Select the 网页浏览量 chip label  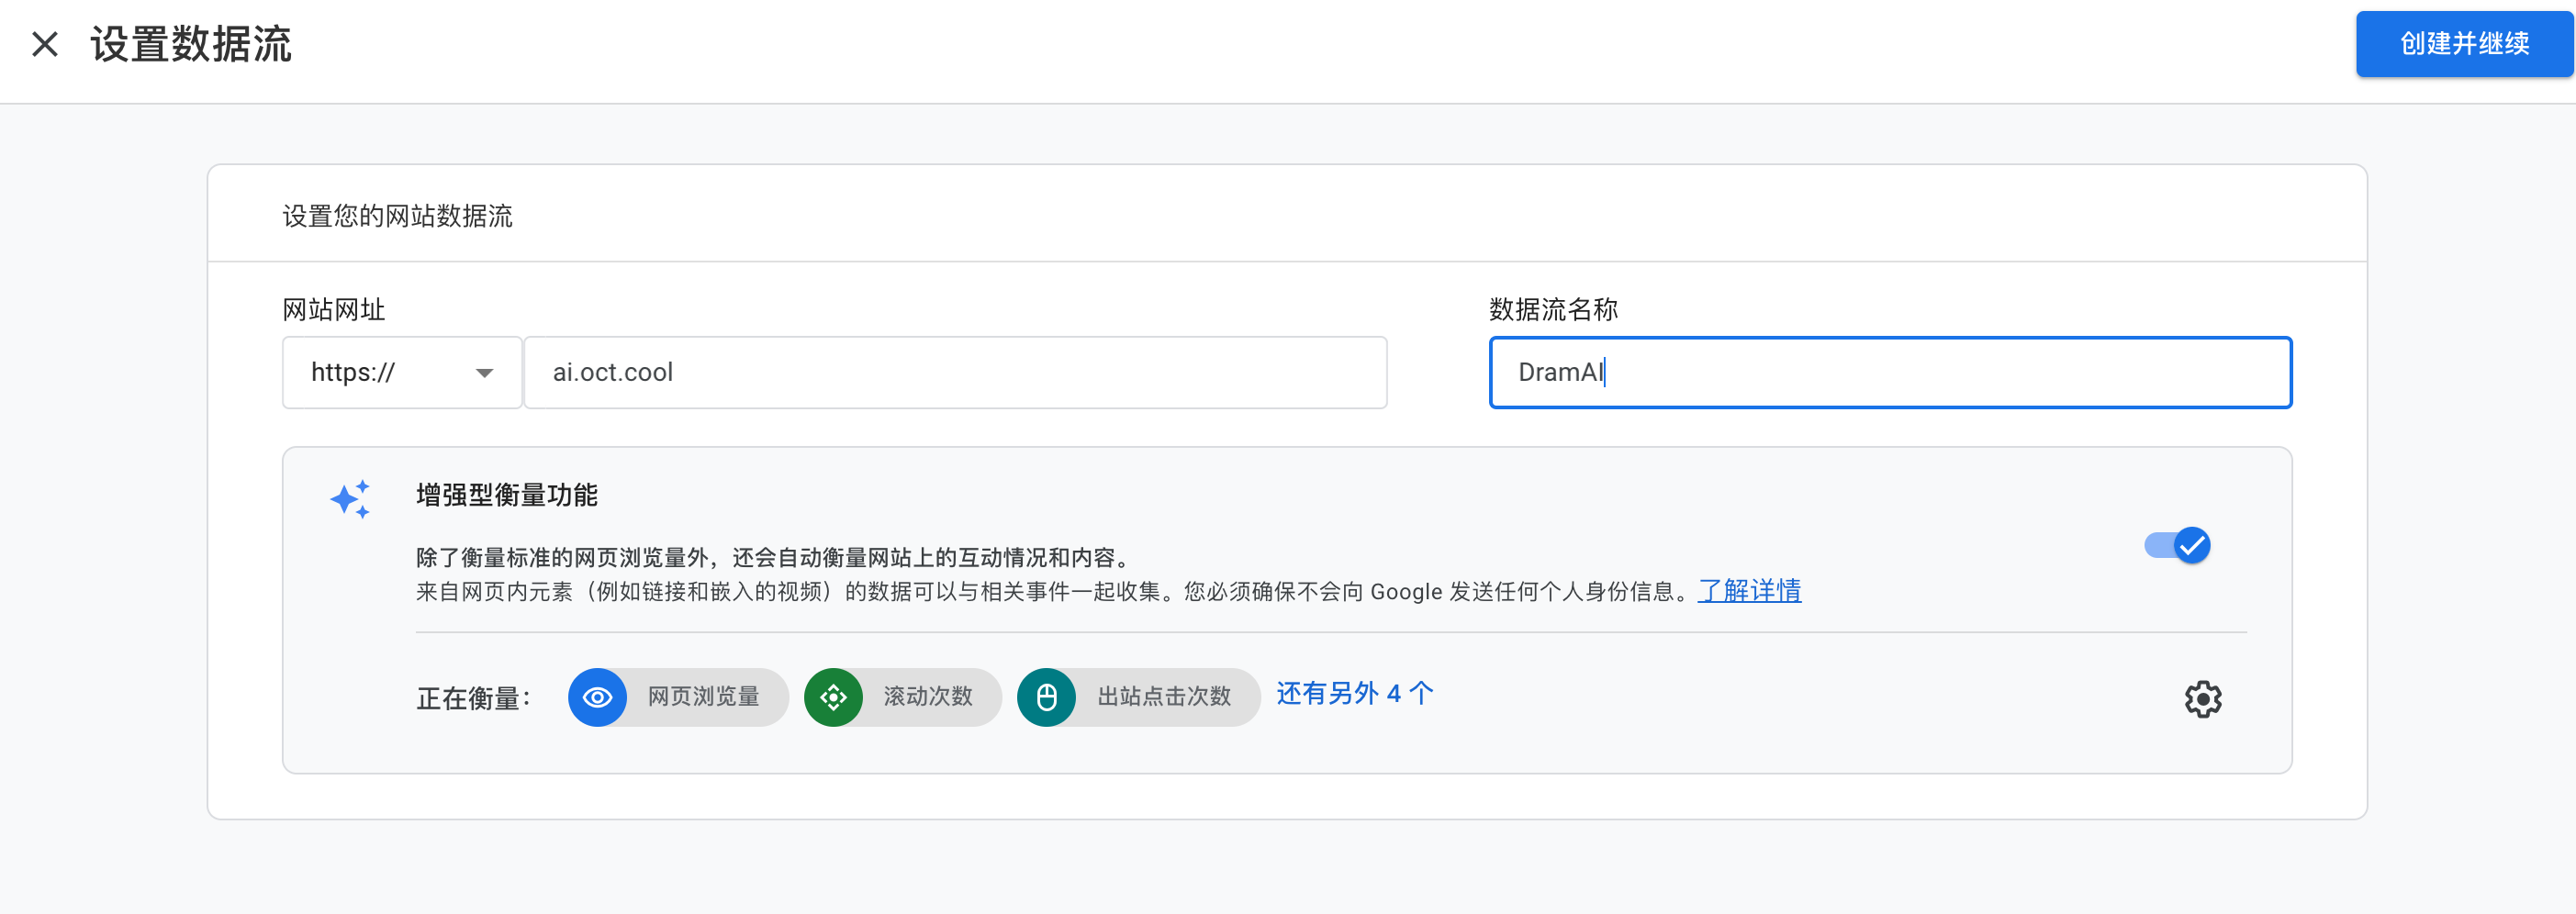(703, 697)
